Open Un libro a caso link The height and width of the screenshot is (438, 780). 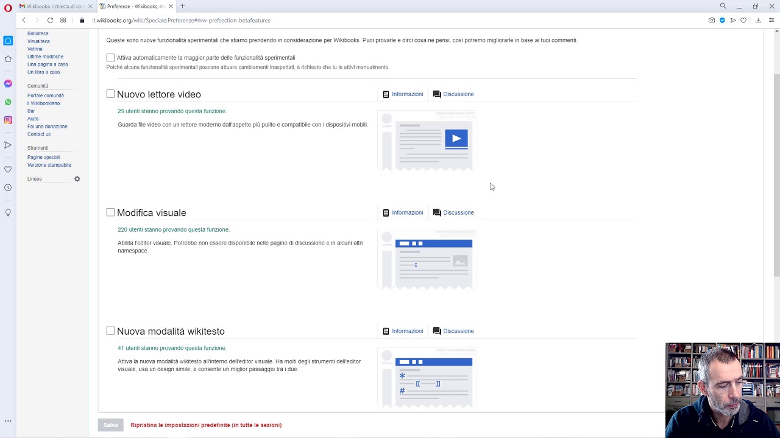(x=43, y=72)
